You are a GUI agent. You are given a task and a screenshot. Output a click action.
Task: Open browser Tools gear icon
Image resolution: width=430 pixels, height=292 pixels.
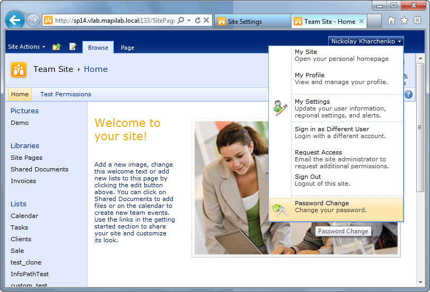[x=417, y=21]
